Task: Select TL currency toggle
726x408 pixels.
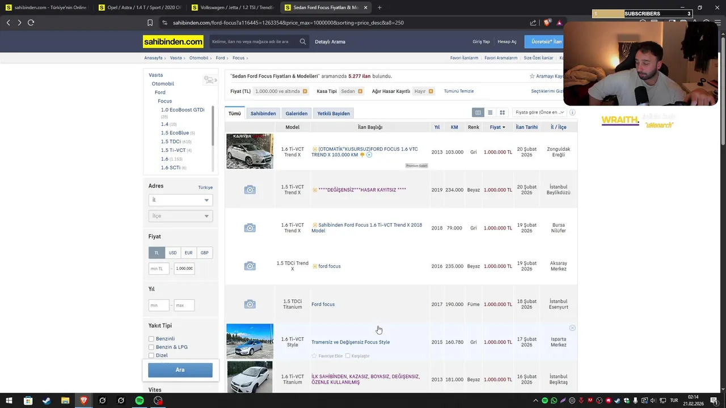Action: tap(157, 253)
